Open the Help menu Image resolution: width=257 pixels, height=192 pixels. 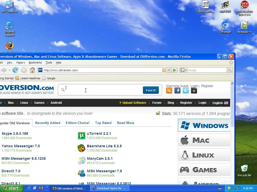pos(58,62)
